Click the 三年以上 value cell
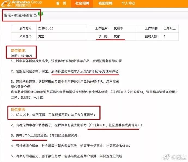This screenshot has width=188, height=162. (x=170, y=28)
